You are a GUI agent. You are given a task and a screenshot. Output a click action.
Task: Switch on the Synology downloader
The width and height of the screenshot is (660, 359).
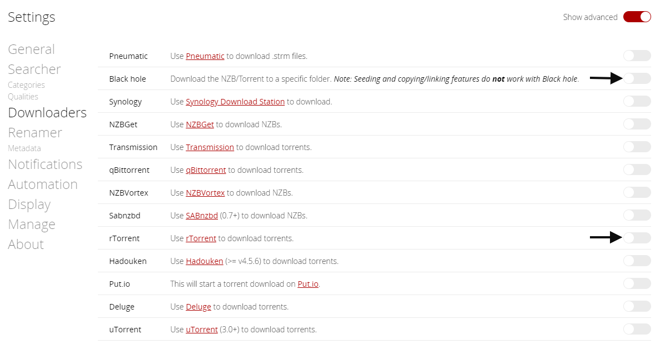(x=637, y=101)
